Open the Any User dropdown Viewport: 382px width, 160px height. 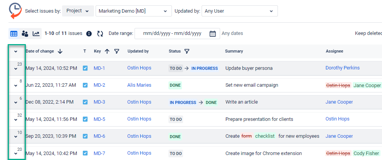pos(239,11)
